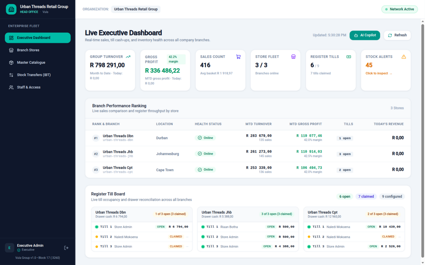Select Cpt Till 3 R 2 526,00 row

click(354, 246)
